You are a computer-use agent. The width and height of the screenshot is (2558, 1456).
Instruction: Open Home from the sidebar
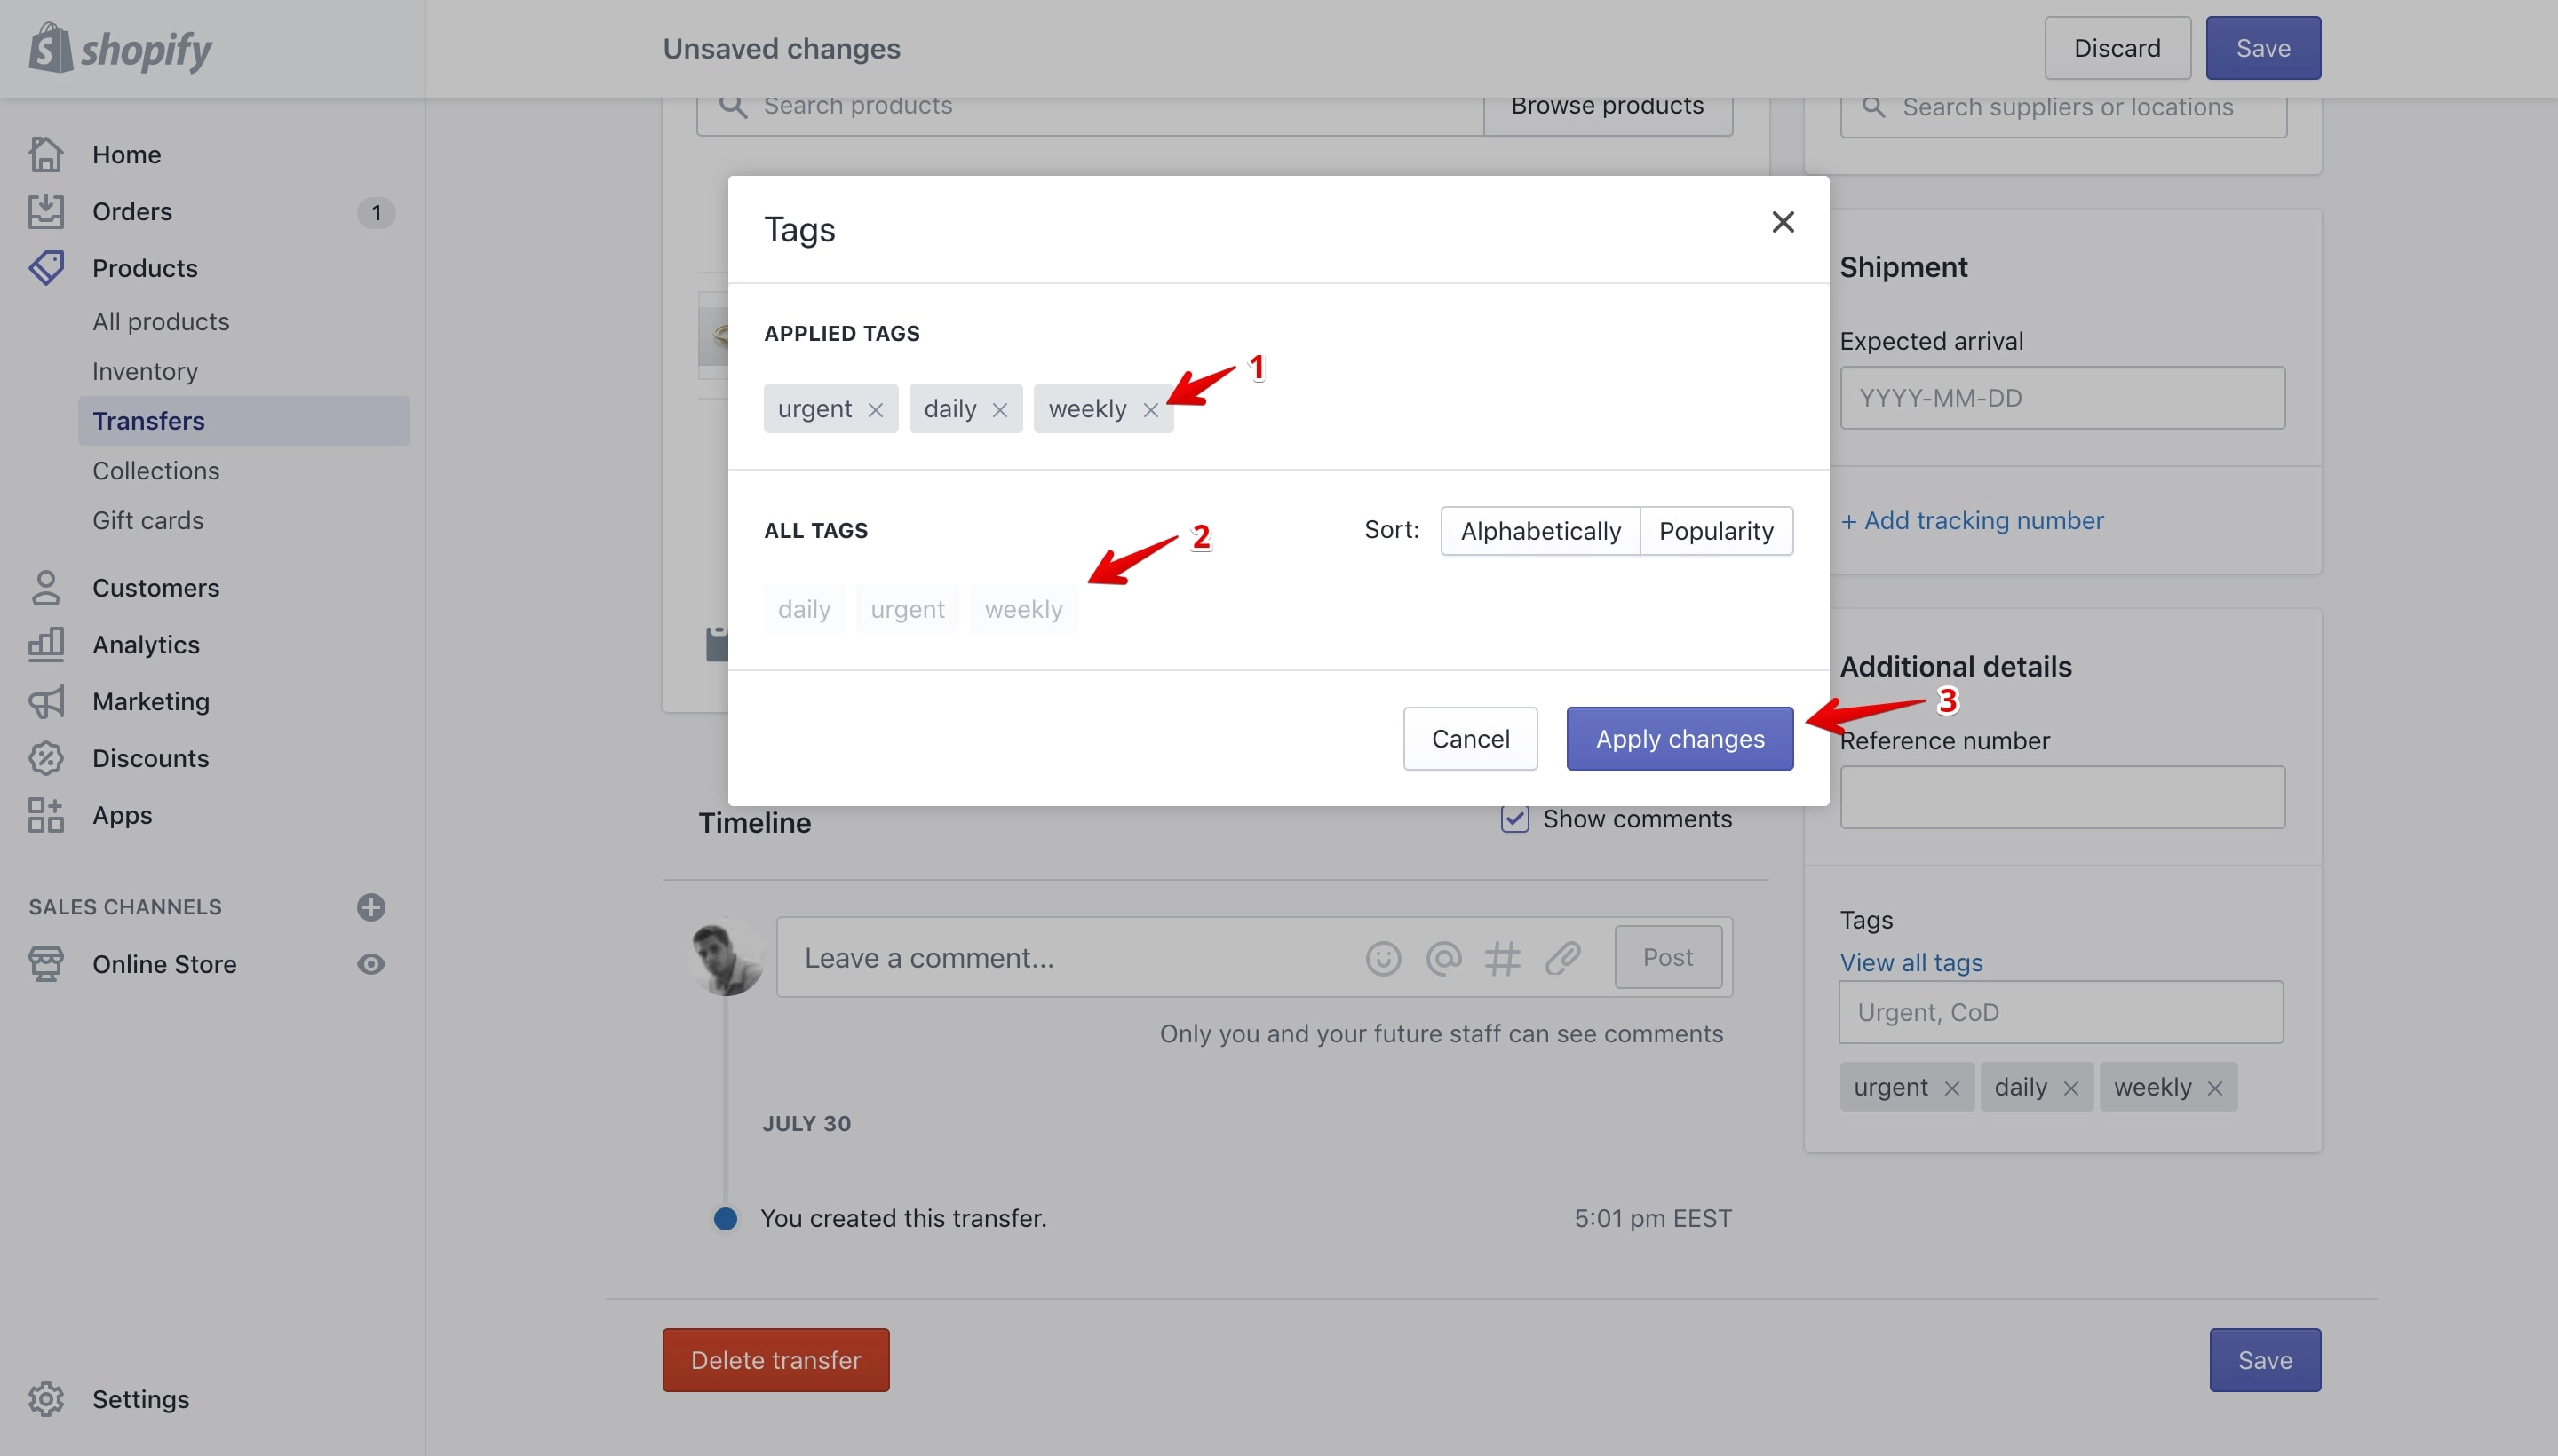(126, 154)
